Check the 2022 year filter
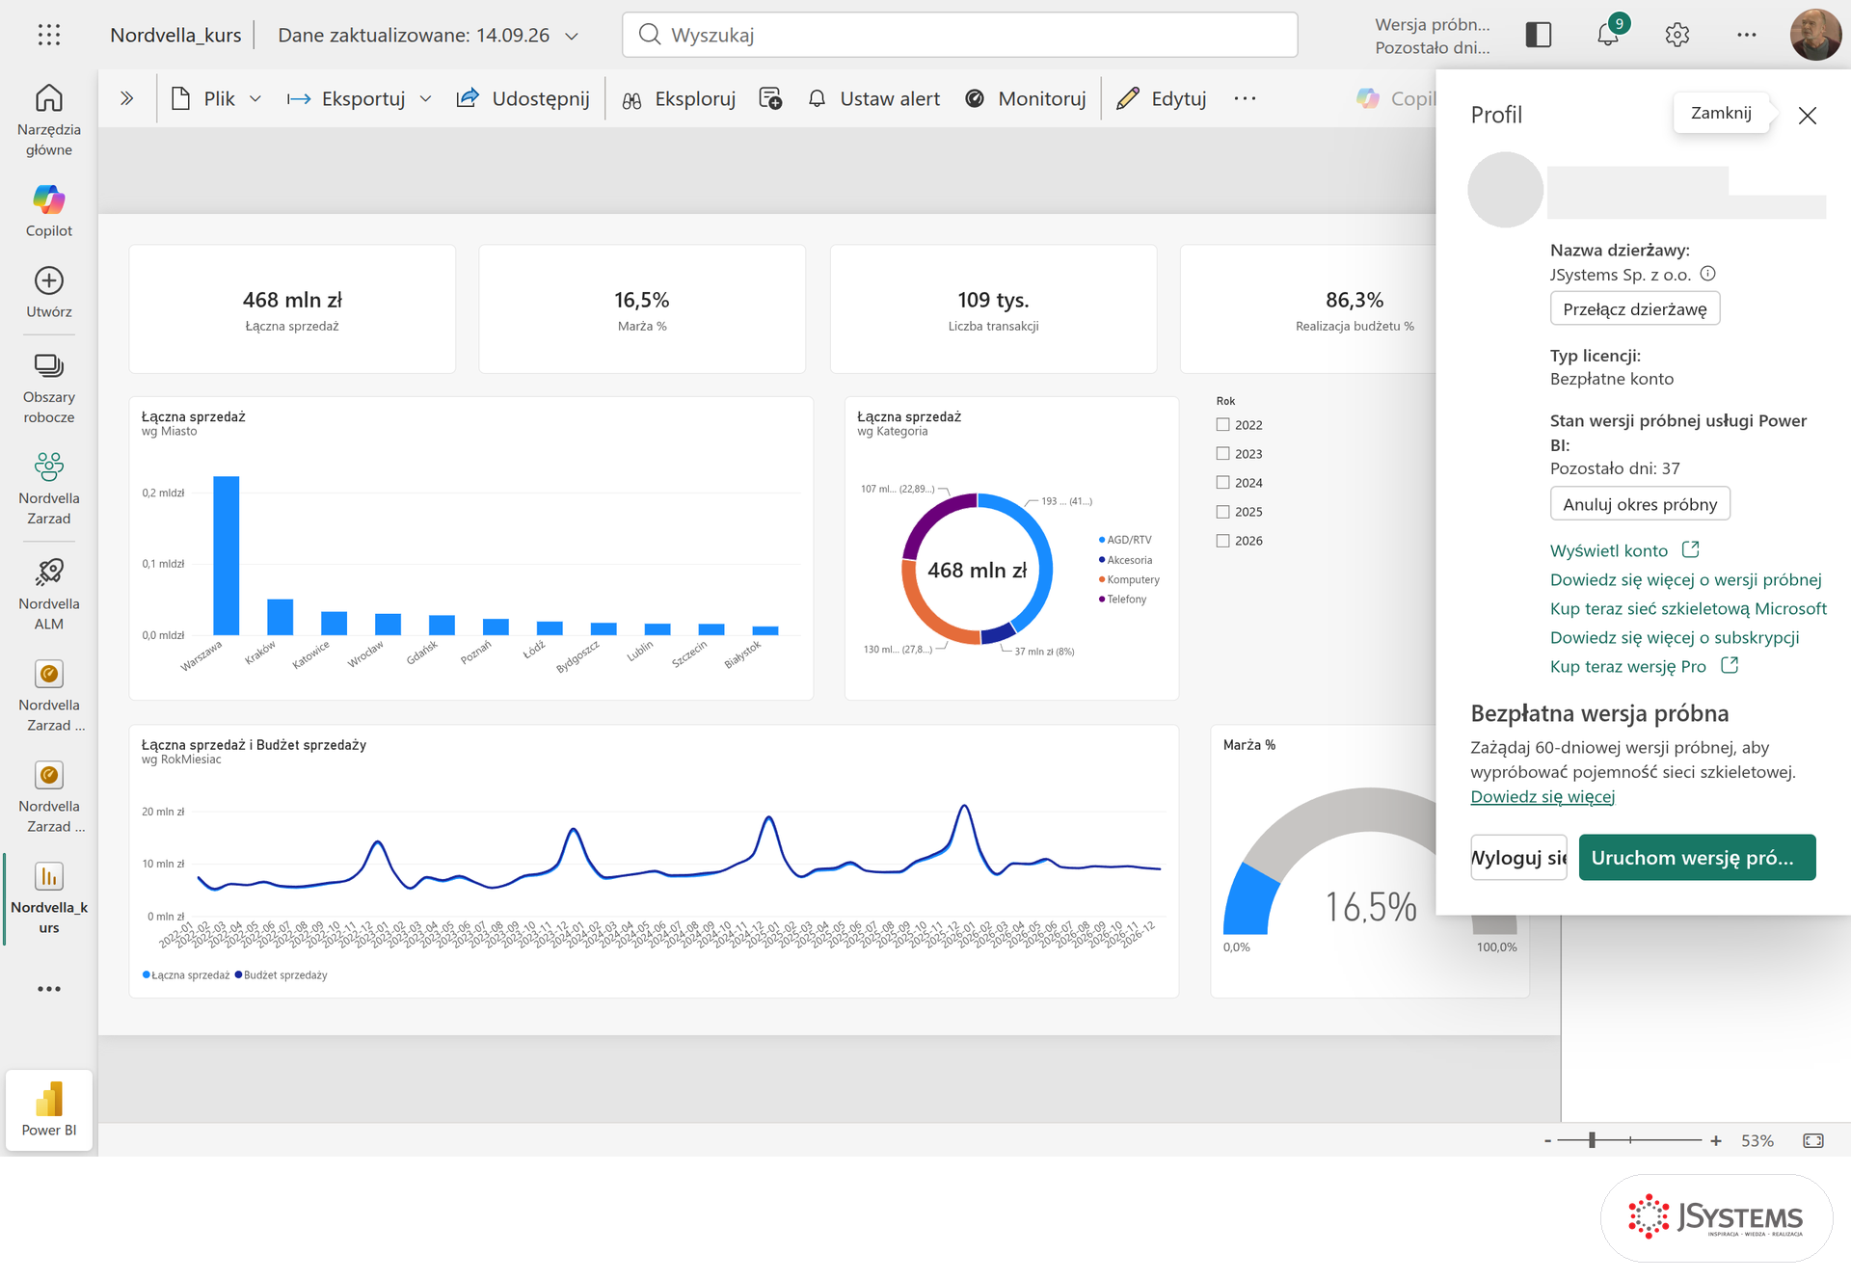Screen dimensions: 1851x1280 (x=1222, y=424)
